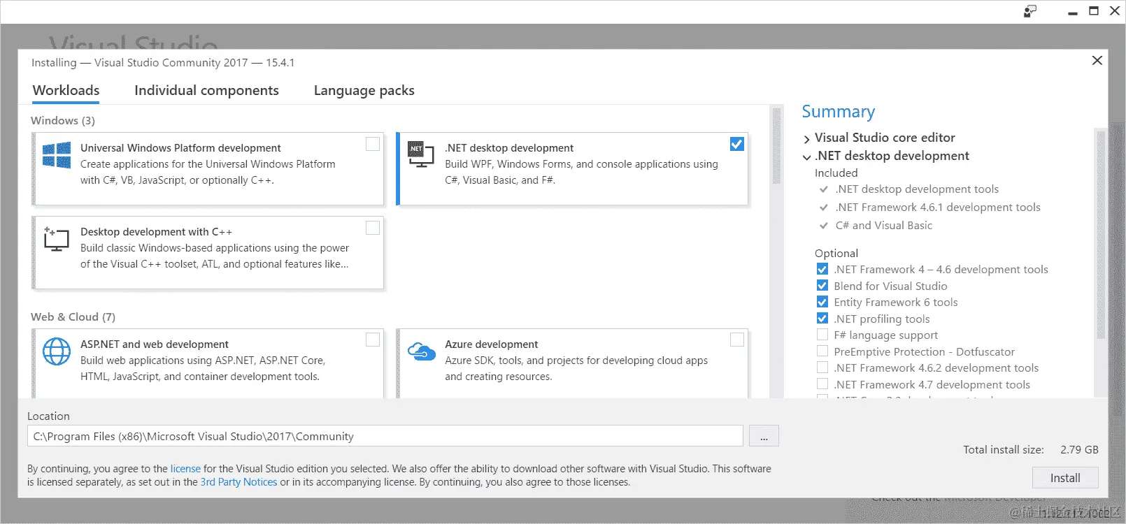Uncheck Blend for Visual Studio option
Image resolution: width=1126 pixels, height=524 pixels.
coord(822,286)
